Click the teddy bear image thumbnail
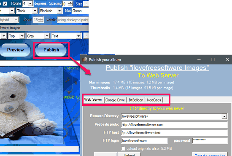This screenshot has width=232, height=156. 32,105
